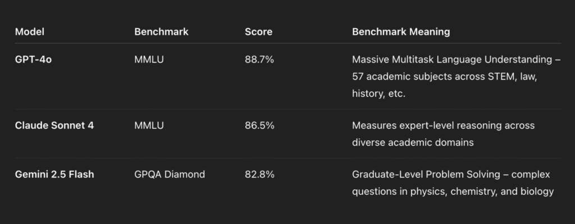The height and width of the screenshot is (224, 575).
Task: Click the 'history, etc.' text line
Action: 378,94
